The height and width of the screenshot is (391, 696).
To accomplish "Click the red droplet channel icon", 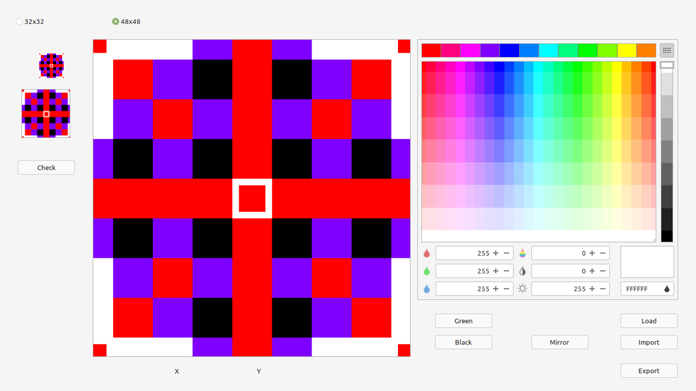I will point(426,253).
